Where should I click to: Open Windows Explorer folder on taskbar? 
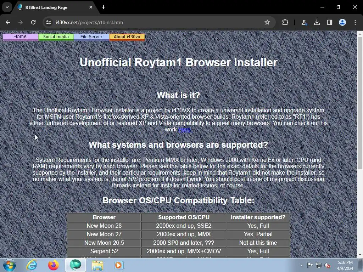pyautogui.click(x=97, y=265)
